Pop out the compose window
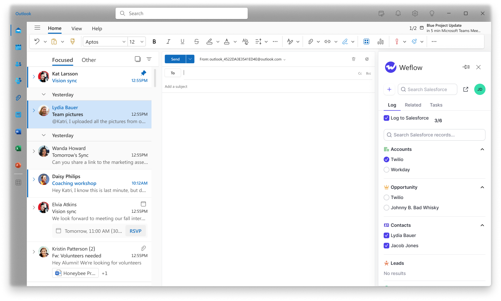Viewport: 501px width, 301px height. [x=367, y=59]
